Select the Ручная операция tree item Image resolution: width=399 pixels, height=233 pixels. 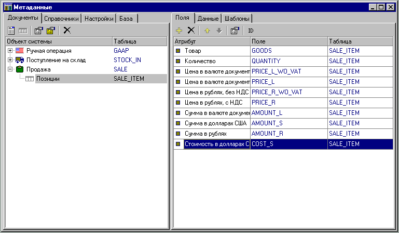coord(49,51)
